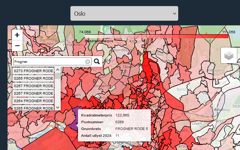The width and height of the screenshot is (240, 150).
Task: Click the Alnabru map label
Action: coord(221,110)
